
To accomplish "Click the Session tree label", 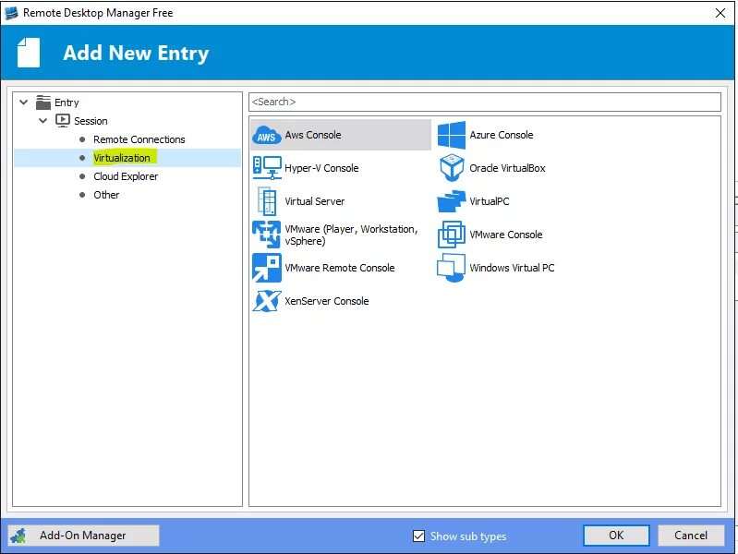I will 91,121.
